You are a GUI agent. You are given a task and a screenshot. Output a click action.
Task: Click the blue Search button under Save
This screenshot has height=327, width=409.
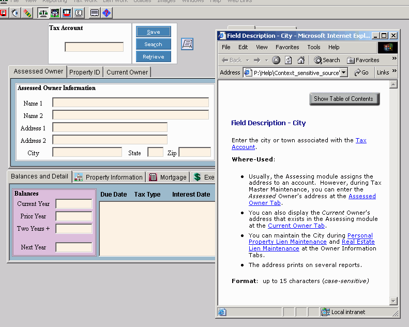(x=154, y=44)
